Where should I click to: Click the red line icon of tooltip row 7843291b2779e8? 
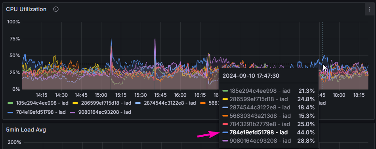(x=225, y=124)
